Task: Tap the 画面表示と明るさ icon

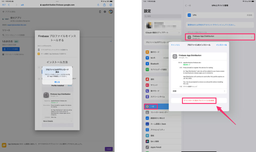Action: pyautogui.click(x=147, y=118)
